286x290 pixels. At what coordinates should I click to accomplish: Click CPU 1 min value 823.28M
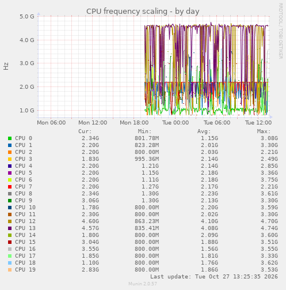[147, 145]
